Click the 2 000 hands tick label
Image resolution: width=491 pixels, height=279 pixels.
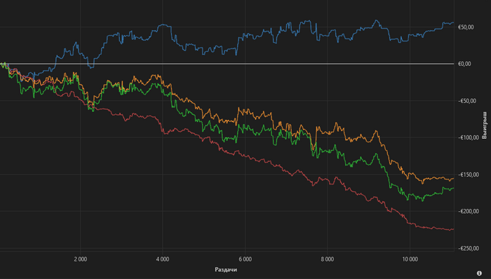[x=81, y=259]
